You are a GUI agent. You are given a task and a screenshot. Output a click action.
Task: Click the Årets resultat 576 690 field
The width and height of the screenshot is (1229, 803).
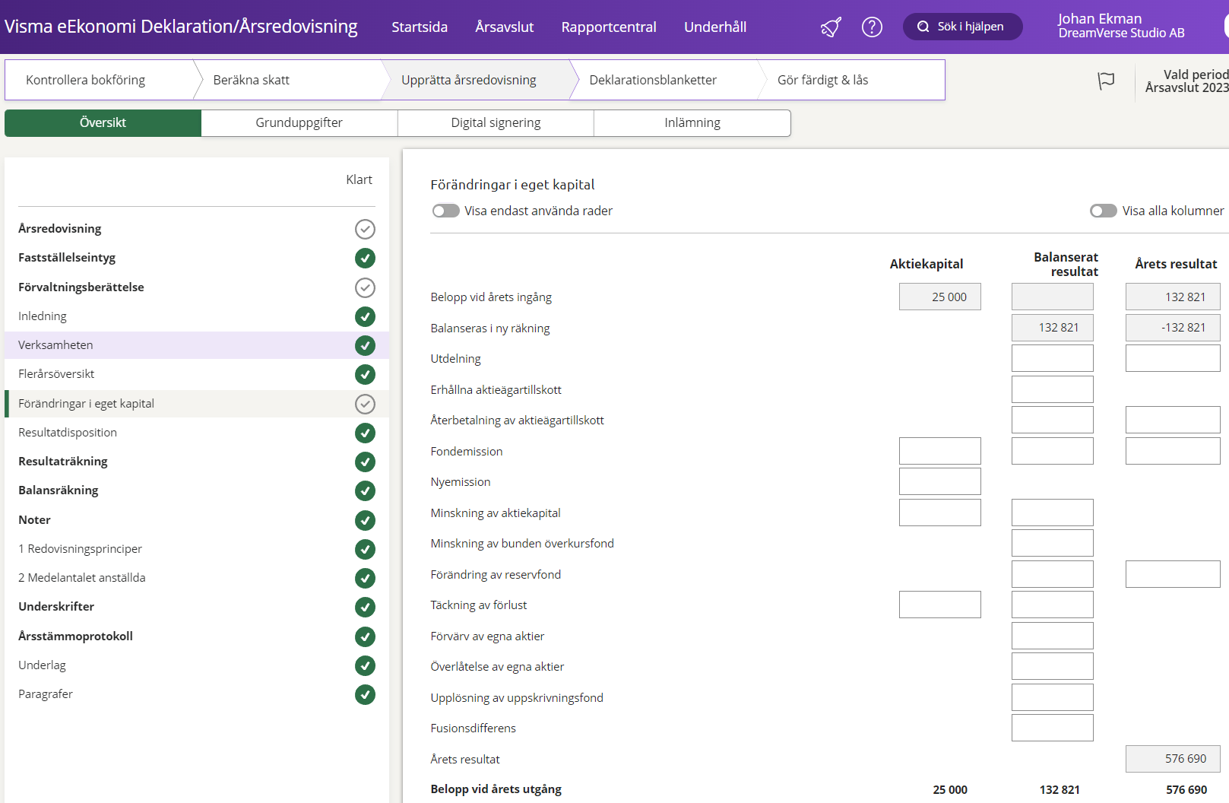click(x=1173, y=759)
